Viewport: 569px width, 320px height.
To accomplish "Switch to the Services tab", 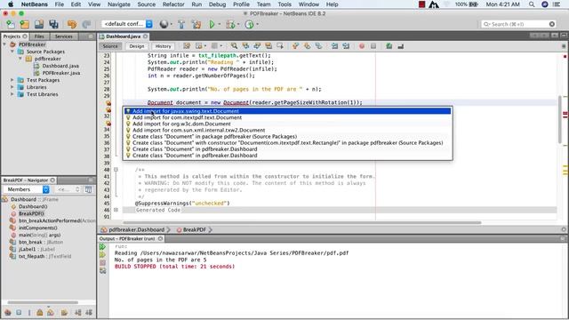I will (63, 36).
